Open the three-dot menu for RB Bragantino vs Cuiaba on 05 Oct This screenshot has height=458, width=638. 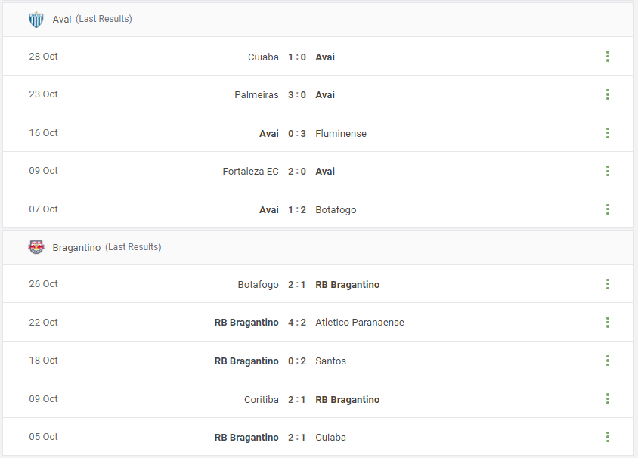pyautogui.click(x=608, y=437)
